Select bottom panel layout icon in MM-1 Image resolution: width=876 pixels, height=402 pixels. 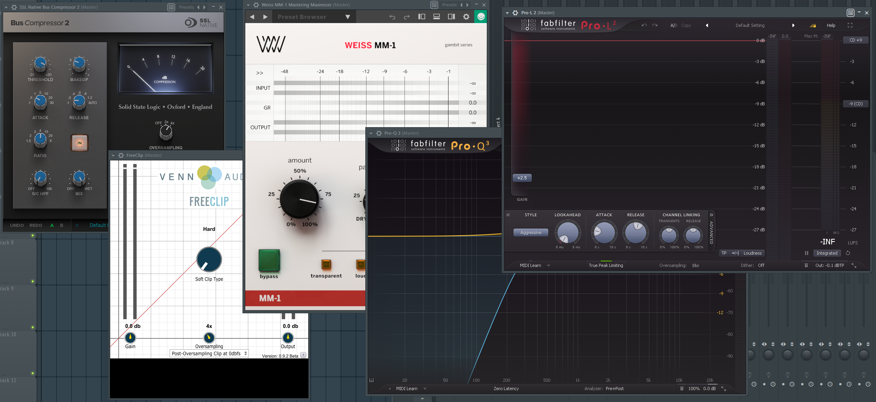point(436,17)
